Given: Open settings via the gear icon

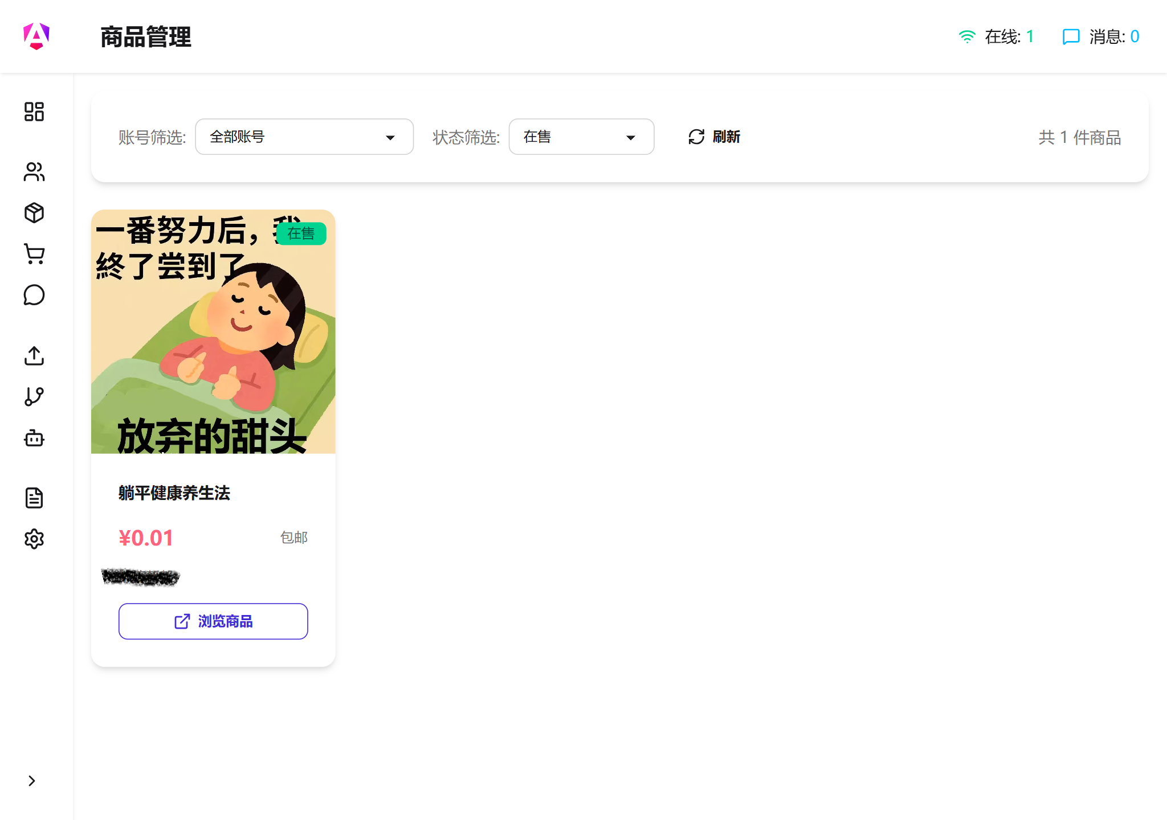Looking at the screenshot, I should click(x=34, y=539).
